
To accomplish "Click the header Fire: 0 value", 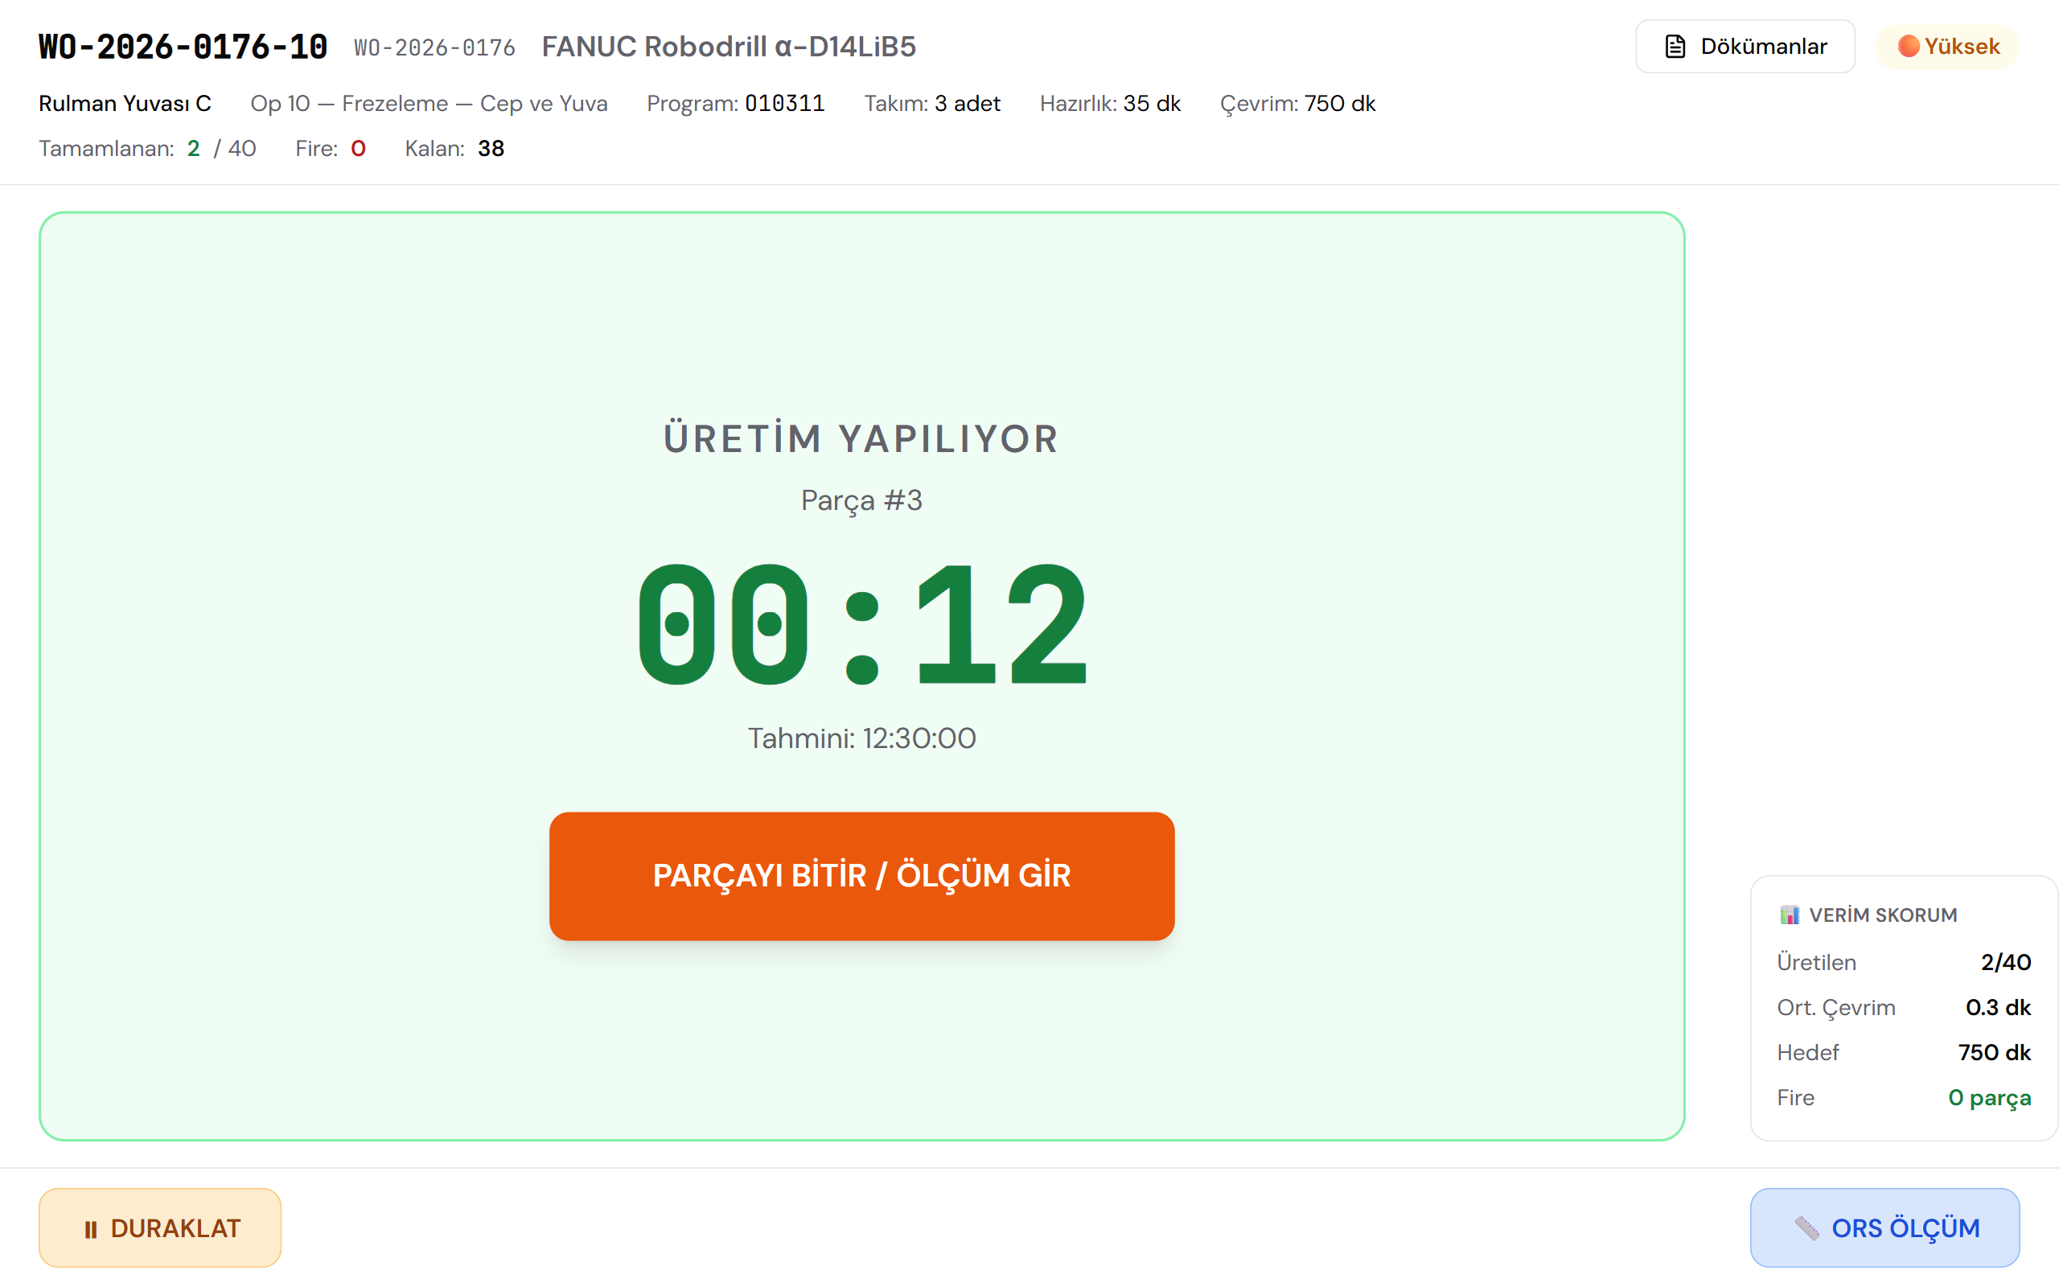I will [330, 148].
